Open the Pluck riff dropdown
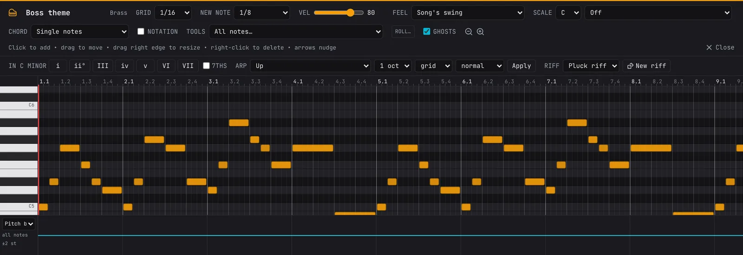 point(591,66)
